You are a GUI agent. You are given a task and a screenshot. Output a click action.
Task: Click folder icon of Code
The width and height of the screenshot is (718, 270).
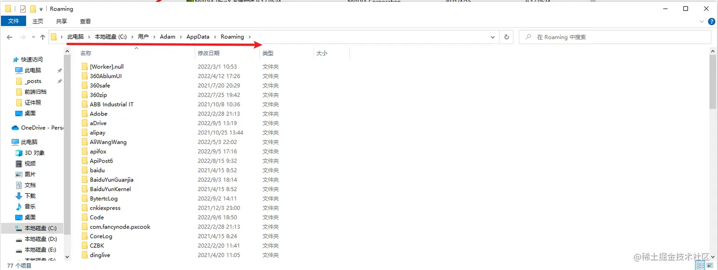(x=85, y=217)
